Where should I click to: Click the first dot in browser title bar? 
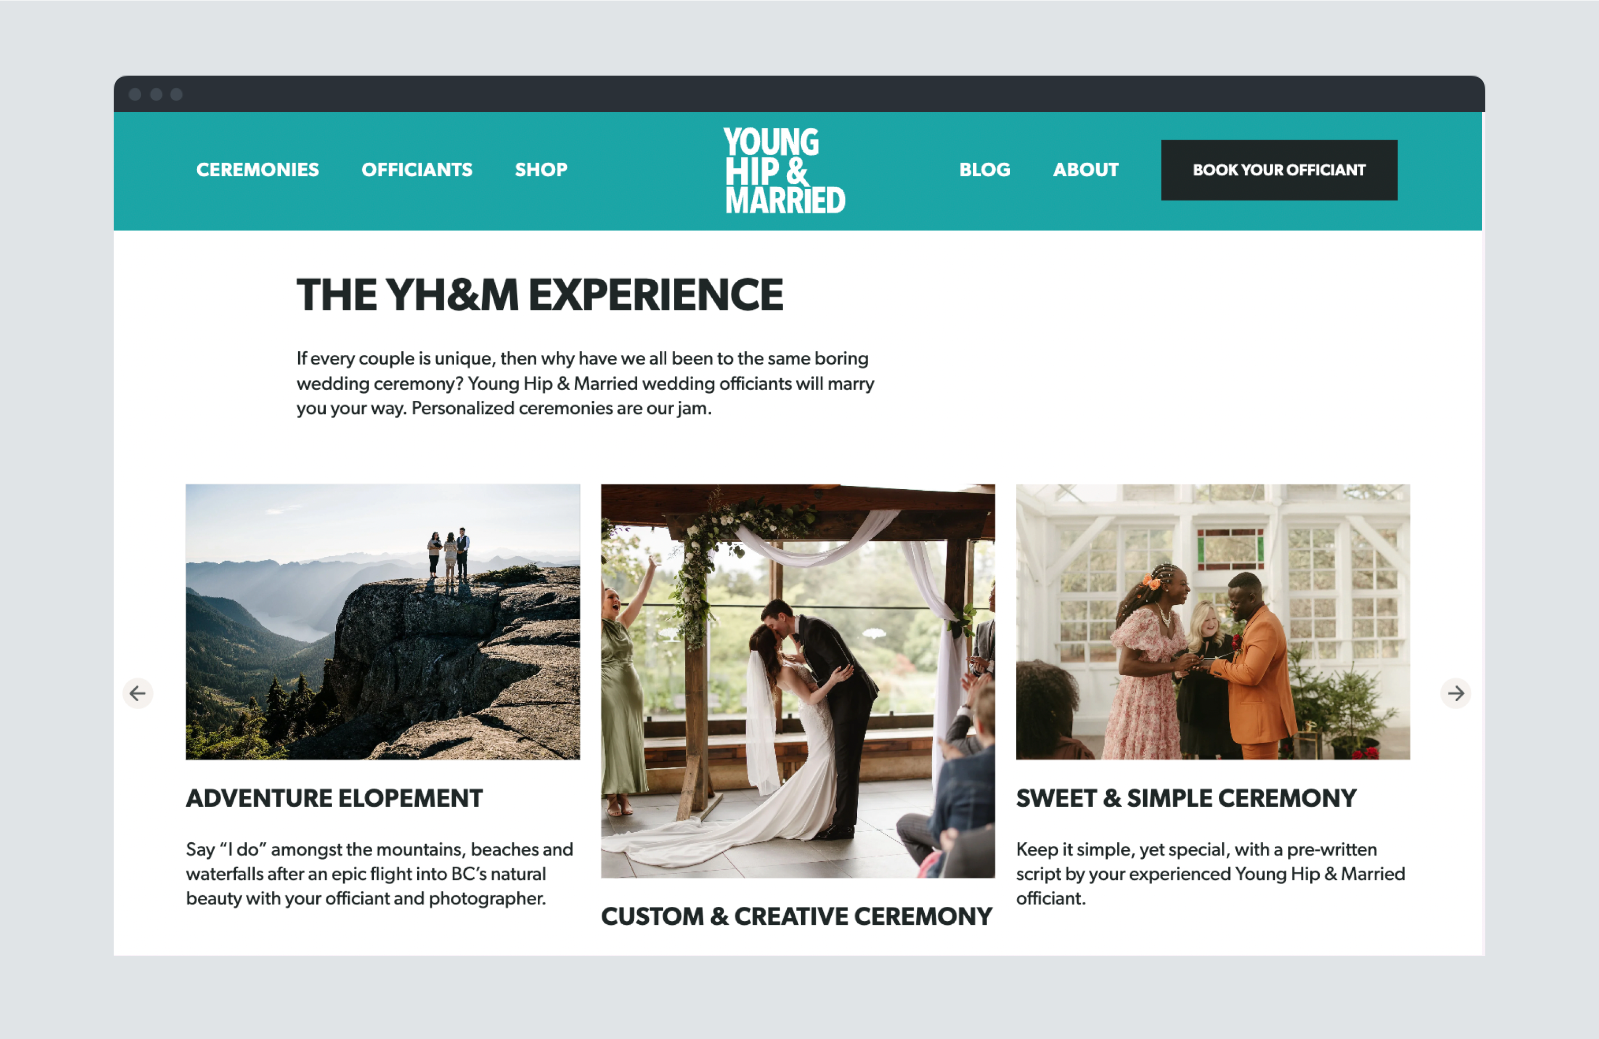pos(135,94)
